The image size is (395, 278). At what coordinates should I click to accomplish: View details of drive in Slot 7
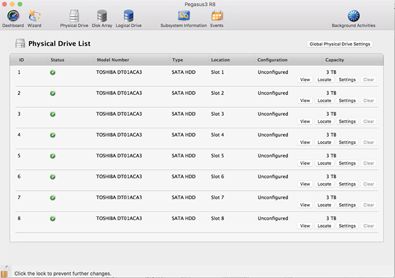(x=305, y=205)
